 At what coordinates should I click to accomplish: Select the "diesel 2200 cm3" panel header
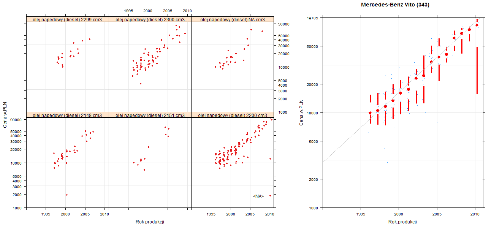tap(233, 115)
